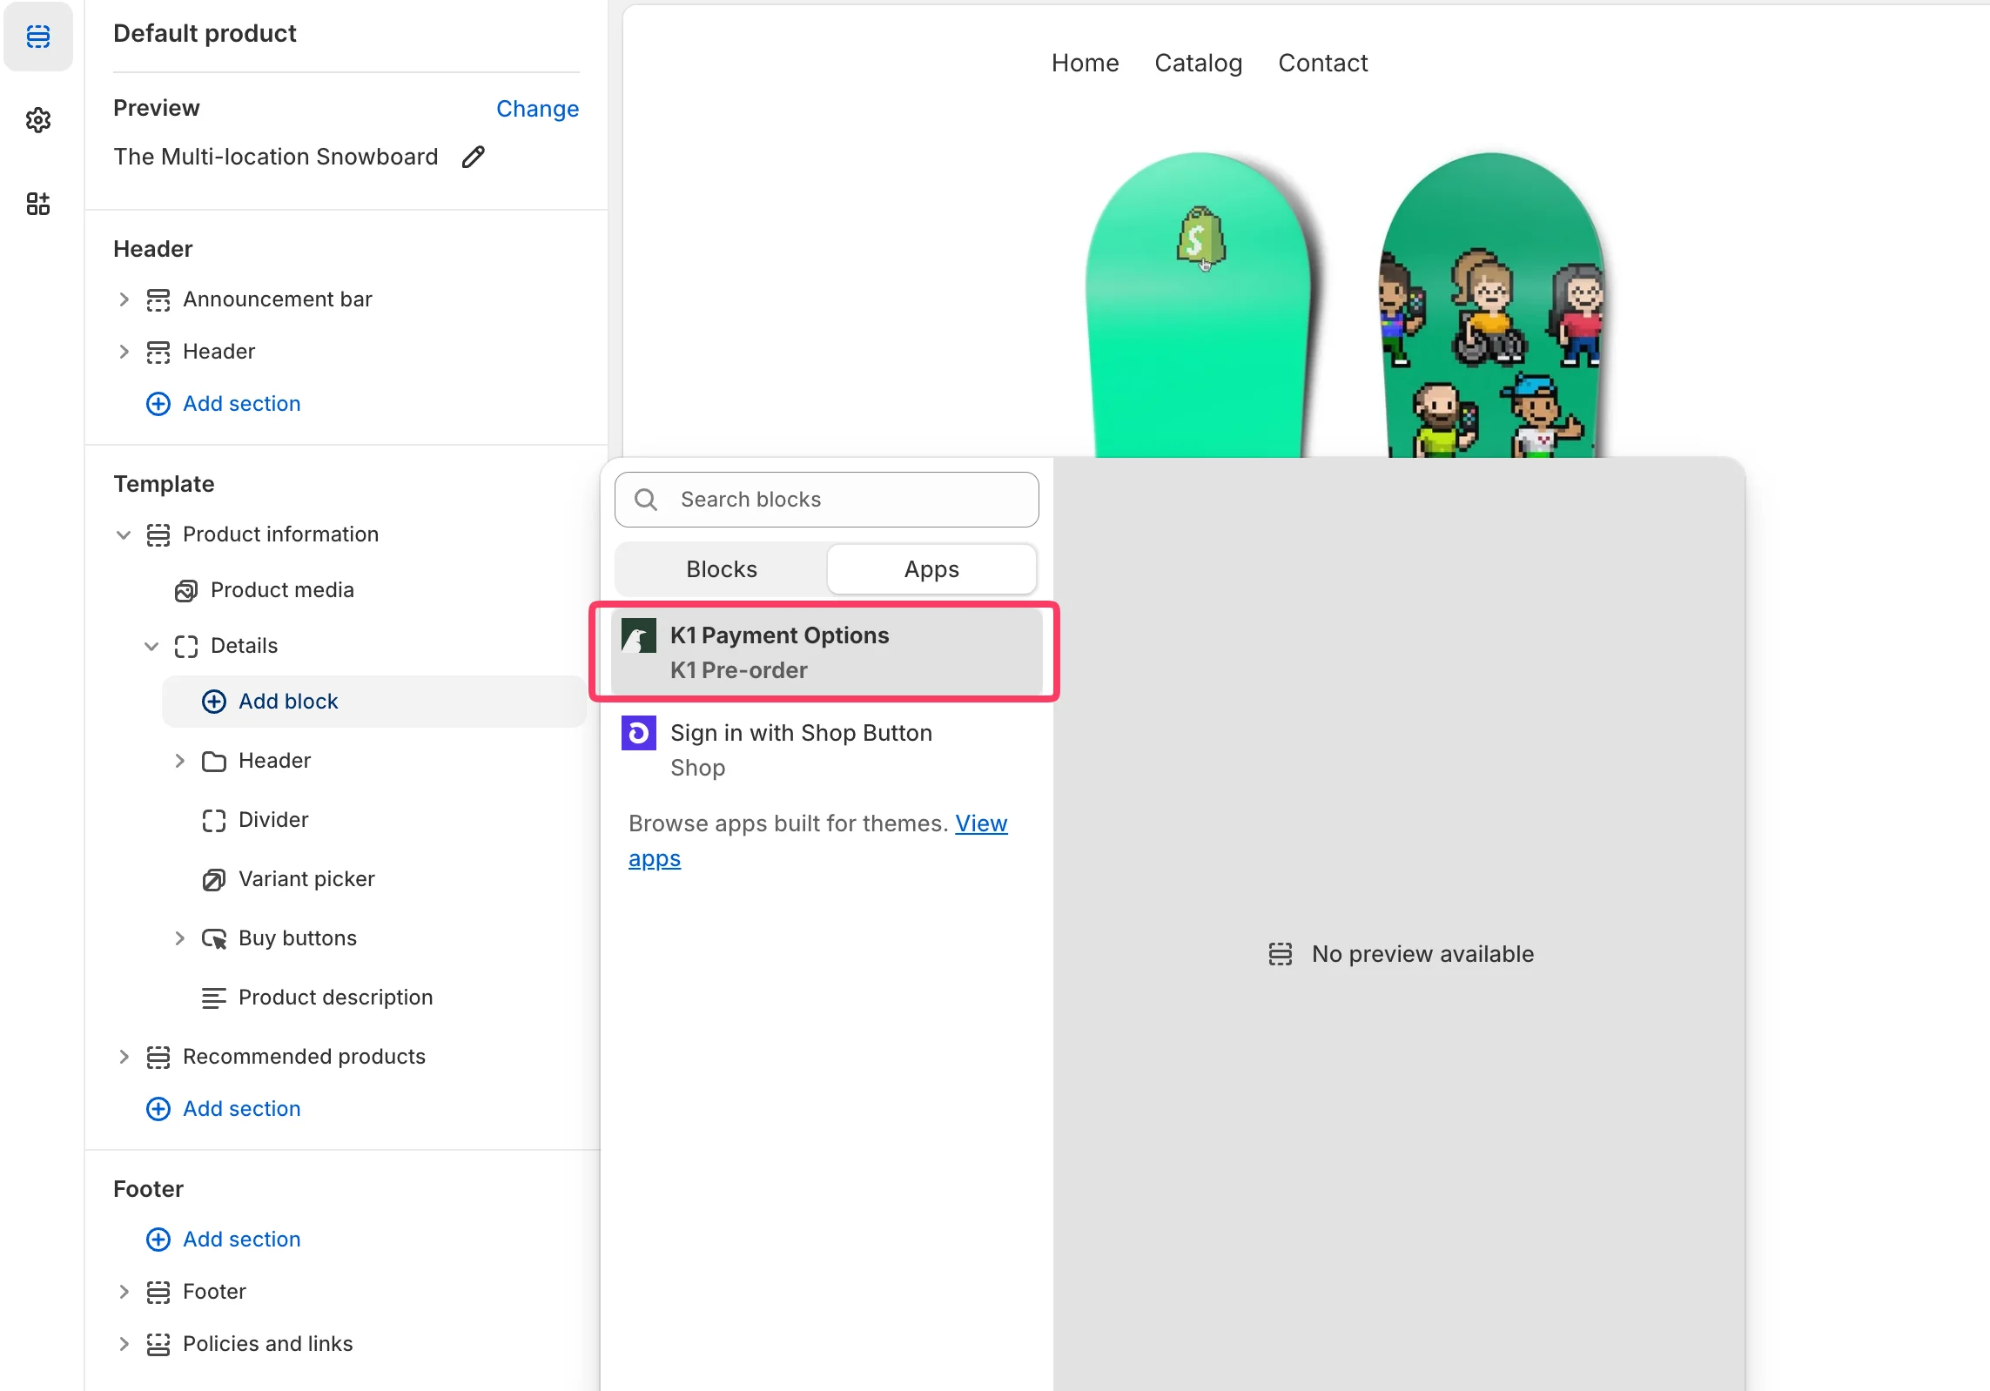Open the Catalog navigation menu item
1990x1391 pixels.
click(1198, 62)
